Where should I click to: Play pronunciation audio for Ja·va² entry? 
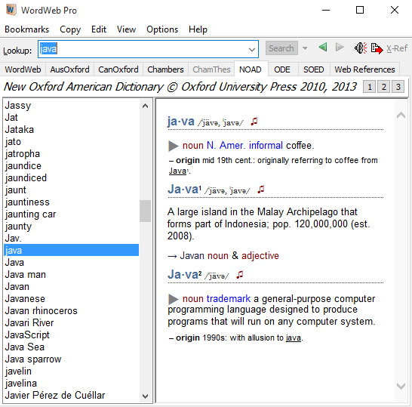[240, 275]
